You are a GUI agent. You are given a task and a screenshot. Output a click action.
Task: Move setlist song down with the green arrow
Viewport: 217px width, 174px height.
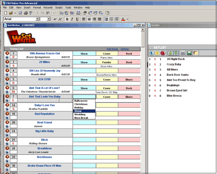pyautogui.click(x=176, y=53)
